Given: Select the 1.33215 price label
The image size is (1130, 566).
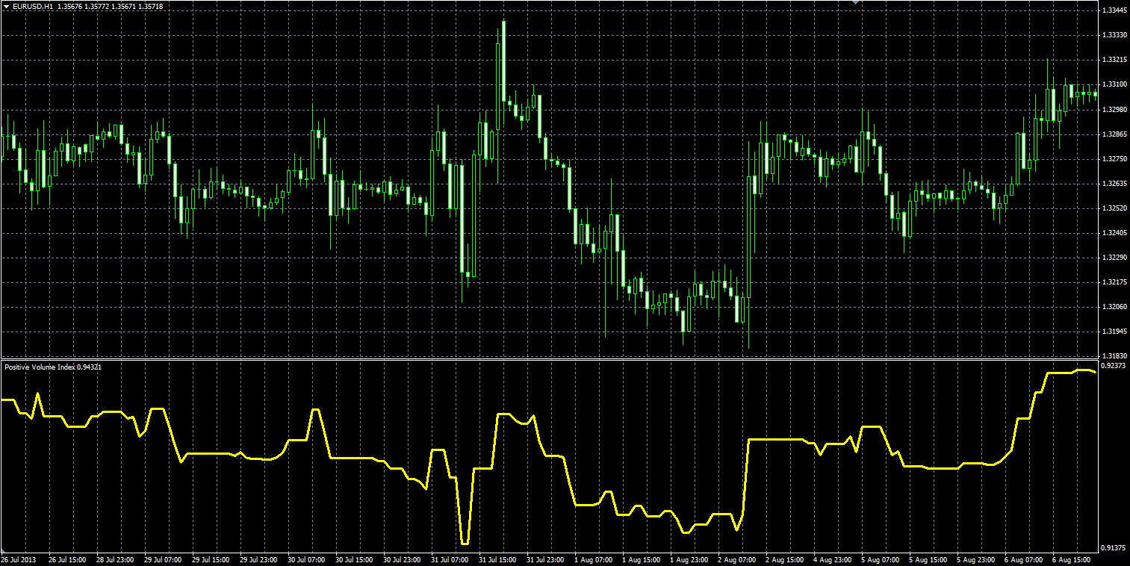Looking at the screenshot, I should click(1114, 60).
